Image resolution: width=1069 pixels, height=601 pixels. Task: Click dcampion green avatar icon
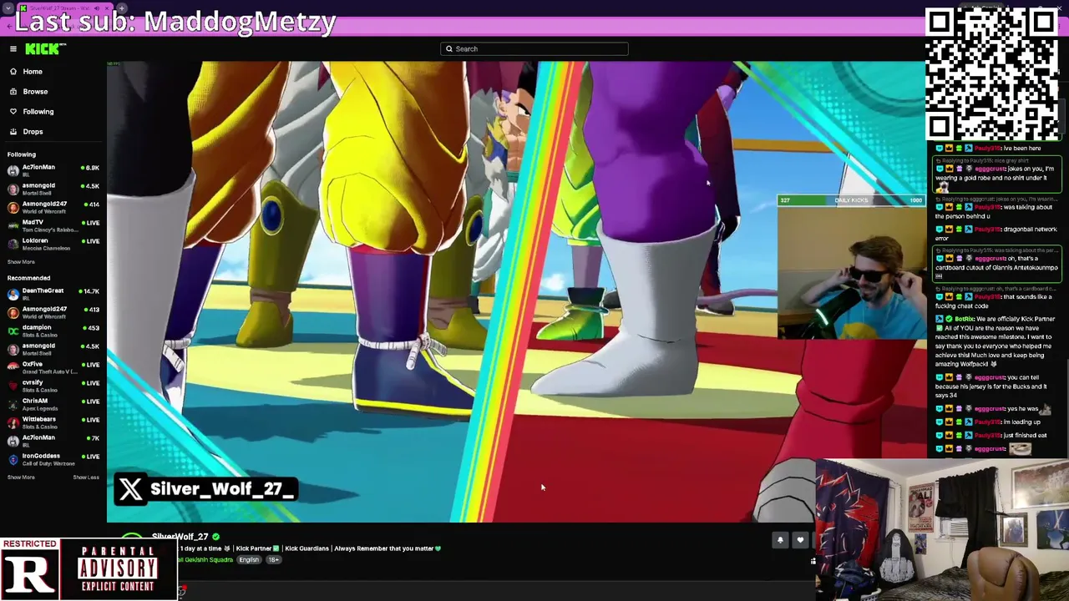(x=13, y=331)
